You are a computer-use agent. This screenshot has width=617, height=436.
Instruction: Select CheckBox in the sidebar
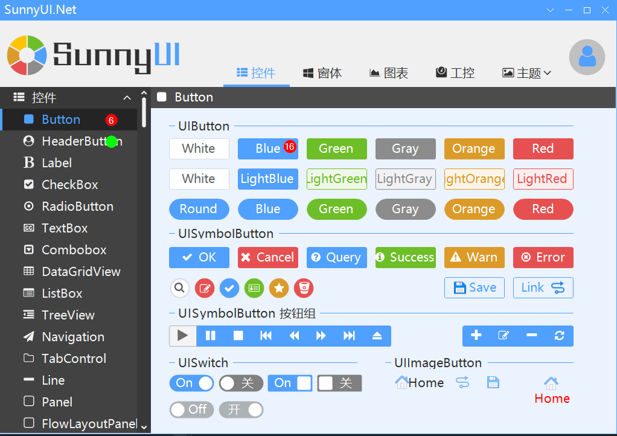[x=69, y=184]
